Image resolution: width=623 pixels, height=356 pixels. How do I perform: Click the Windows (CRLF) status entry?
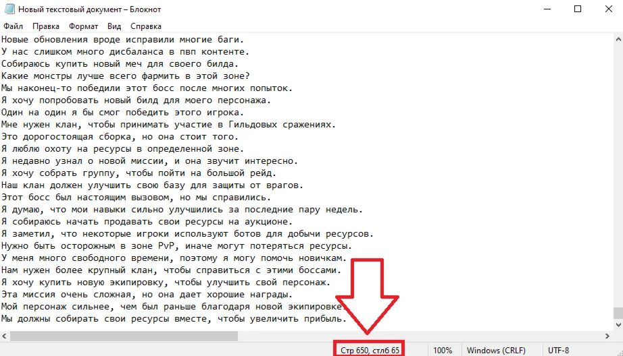point(496,351)
